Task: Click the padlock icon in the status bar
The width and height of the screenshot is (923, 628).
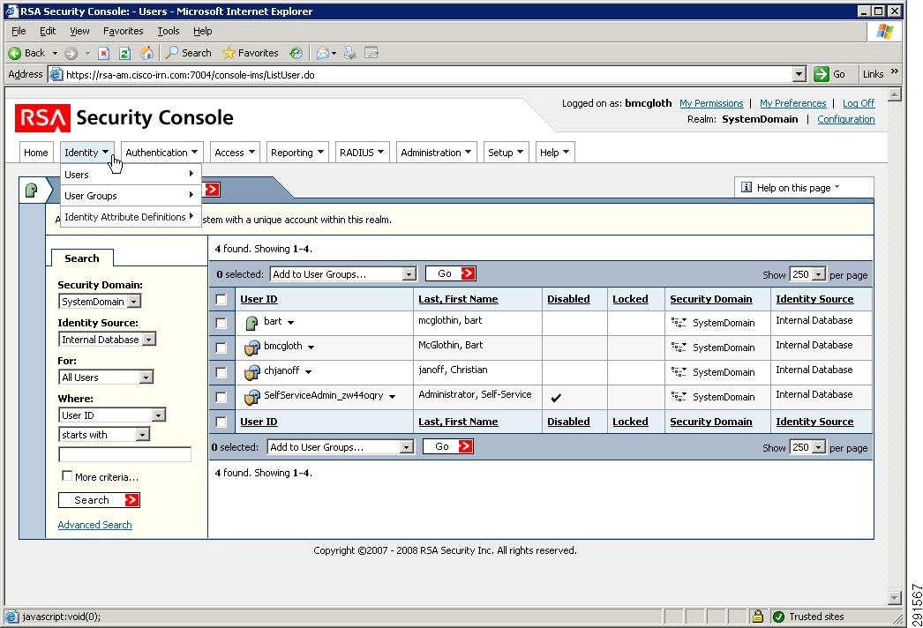Action: click(758, 617)
